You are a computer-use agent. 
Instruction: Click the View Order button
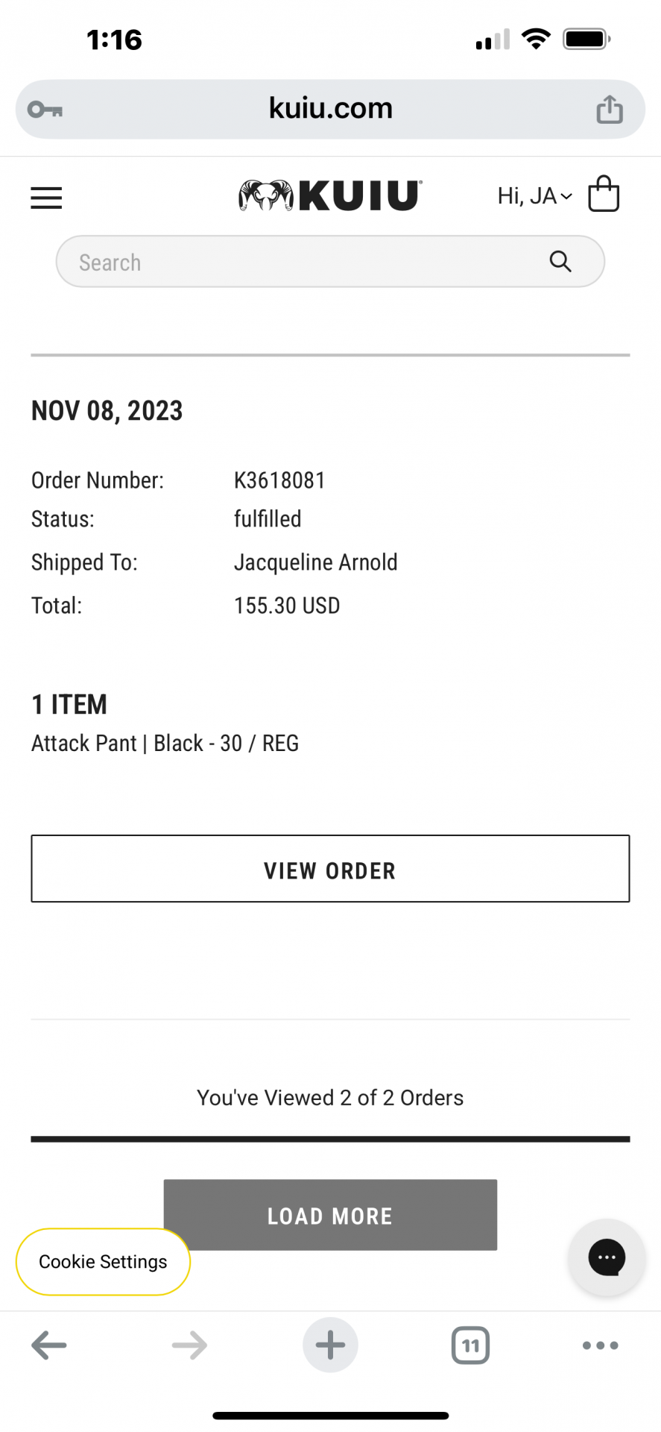(x=330, y=869)
